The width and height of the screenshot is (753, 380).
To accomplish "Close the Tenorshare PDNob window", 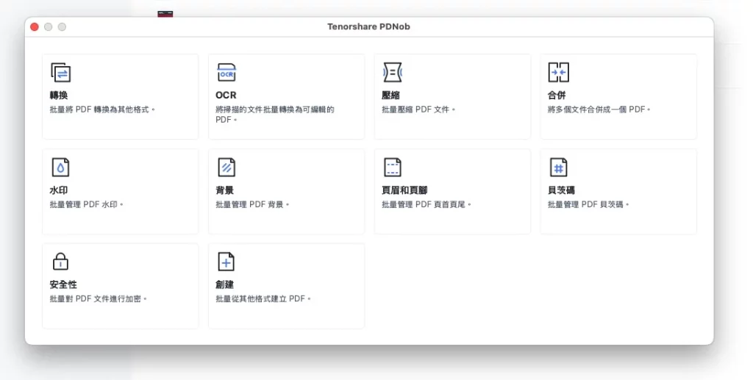I will [x=34, y=27].
